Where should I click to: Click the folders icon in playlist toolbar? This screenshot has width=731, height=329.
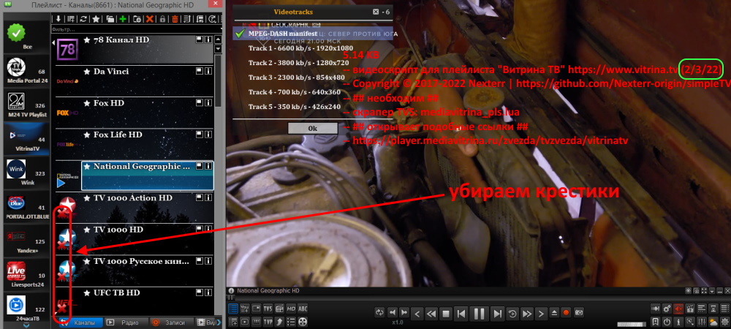point(110,18)
